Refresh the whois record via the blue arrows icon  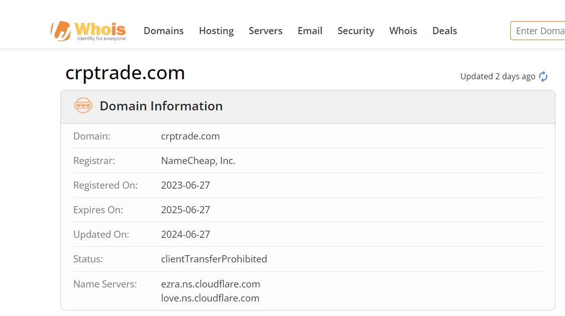[543, 77]
